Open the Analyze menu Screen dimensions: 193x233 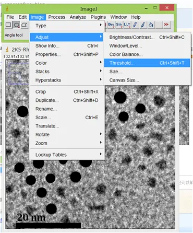coord(78,17)
